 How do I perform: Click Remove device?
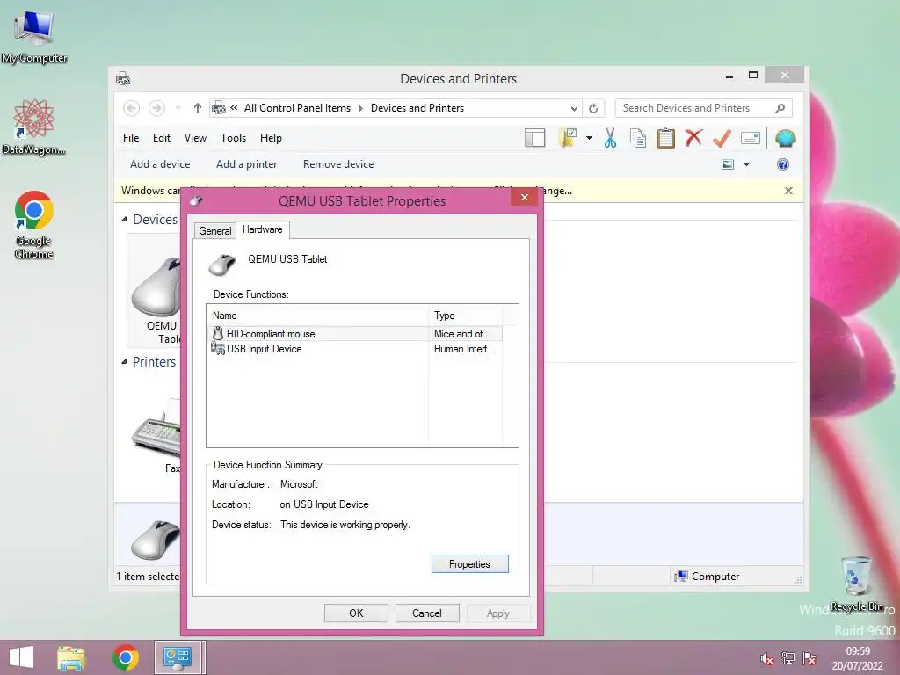click(338, 164)
